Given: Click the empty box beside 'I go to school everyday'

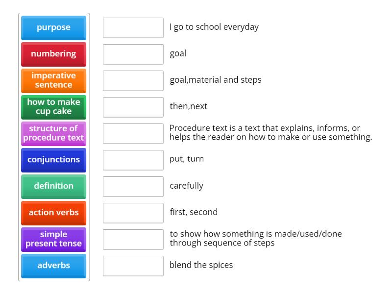Looking at the screenshot, I should (133, 27).
